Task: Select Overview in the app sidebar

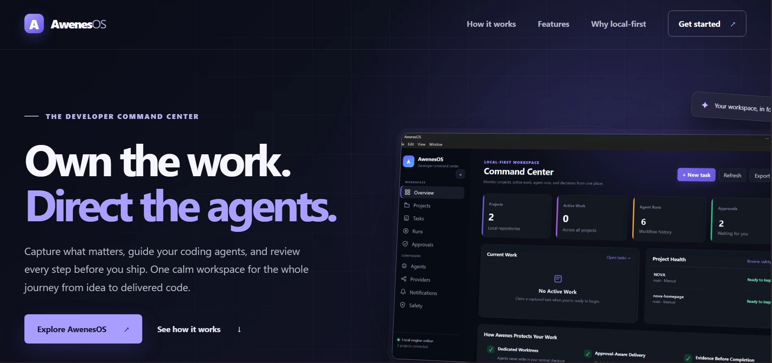Action: click(x=432, y=192)
